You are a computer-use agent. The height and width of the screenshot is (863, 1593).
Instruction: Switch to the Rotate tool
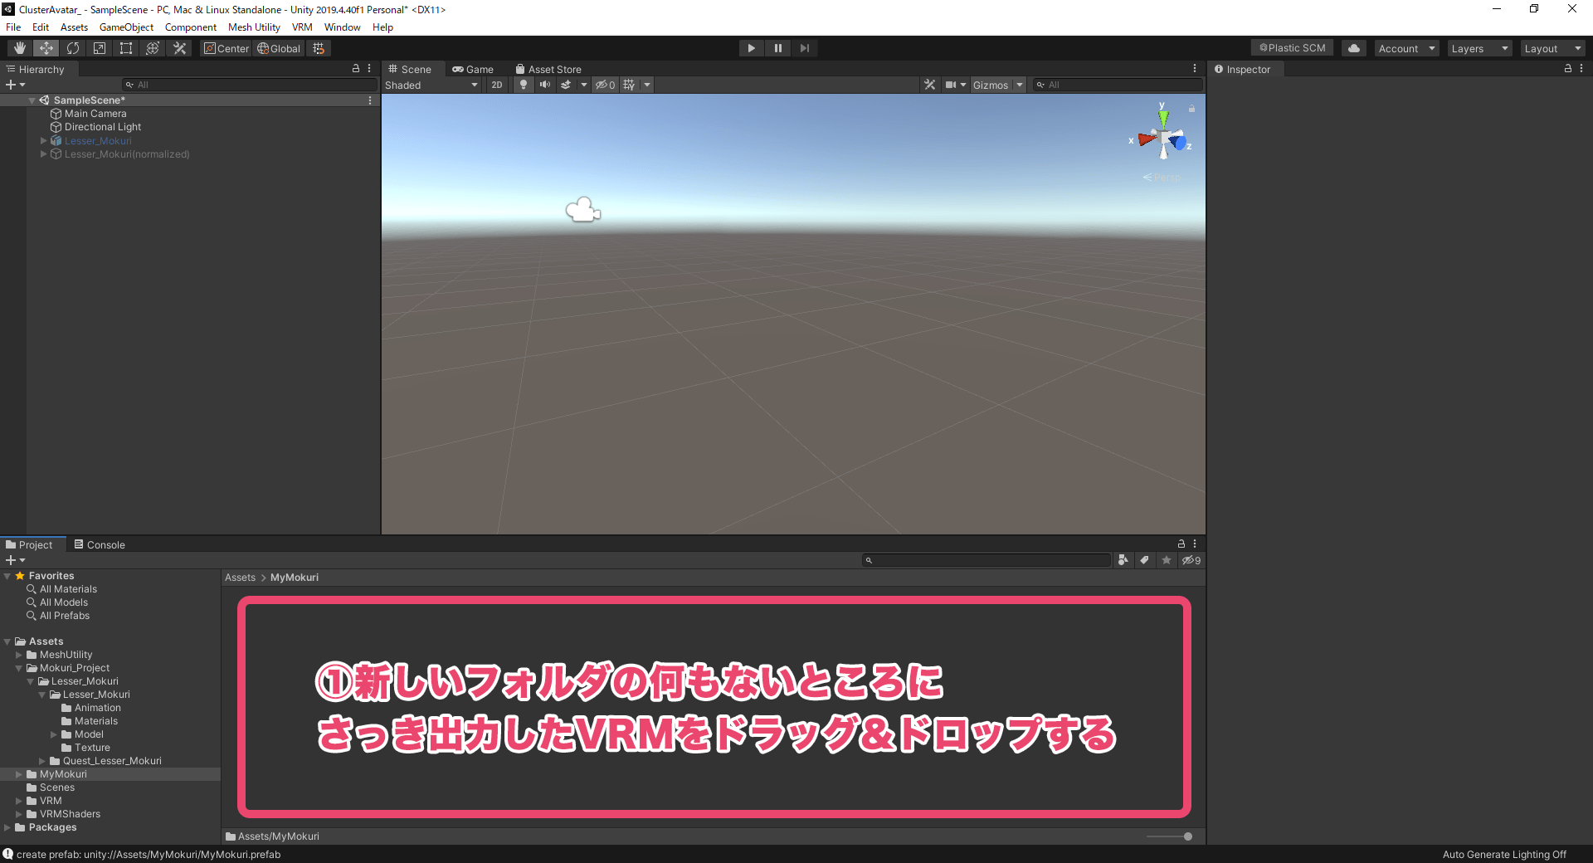click(73, 47)
